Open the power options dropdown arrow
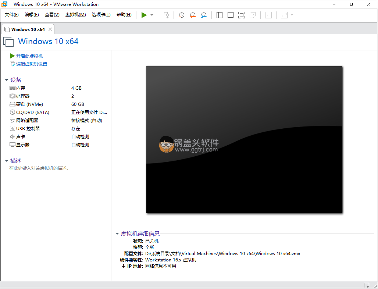The width and height of the screenshot is (378, 289). pos(152,15)
